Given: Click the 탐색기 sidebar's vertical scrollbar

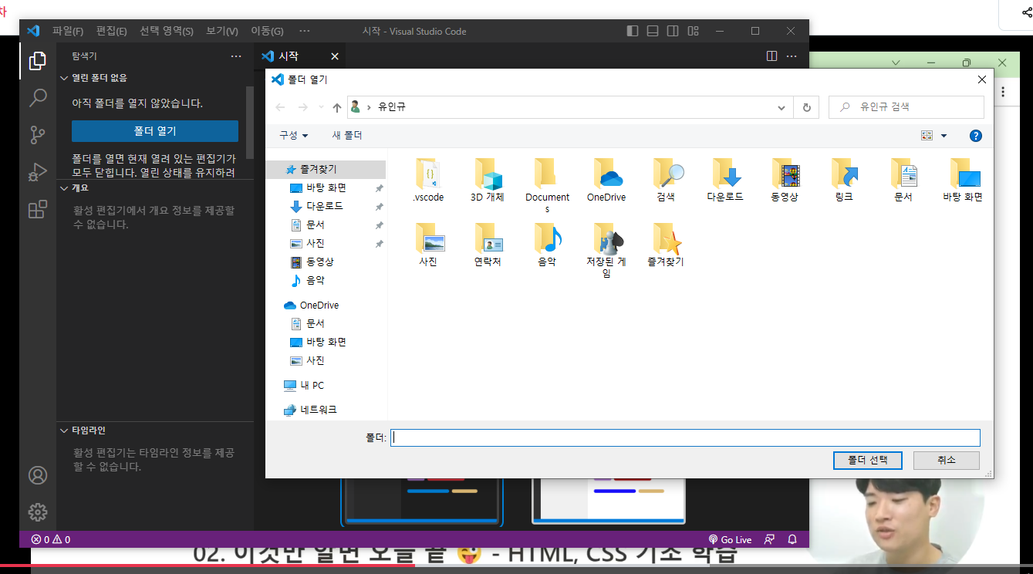Looking at the screenshot, I should tap(249, 122).
